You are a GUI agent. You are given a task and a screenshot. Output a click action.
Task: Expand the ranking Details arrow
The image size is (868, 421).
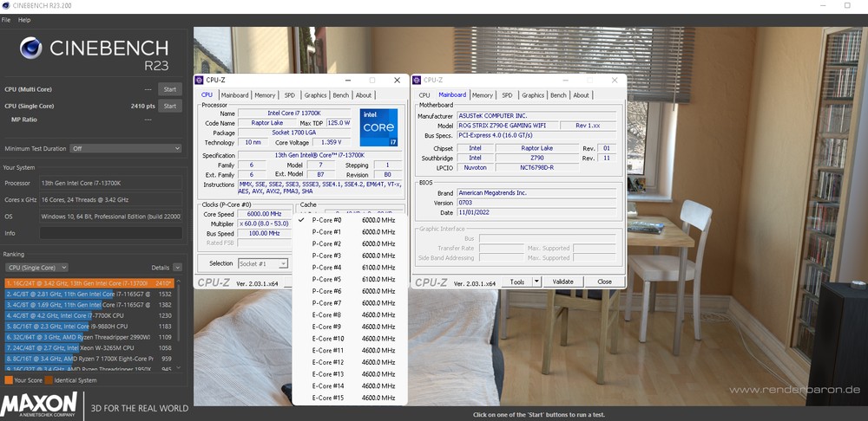(177, 268)
